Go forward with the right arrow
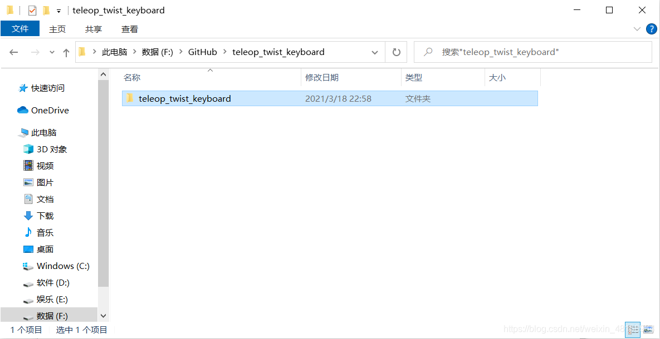 35,52
